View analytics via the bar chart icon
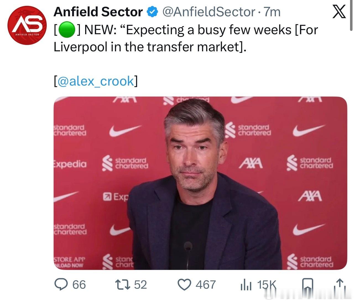The width and height of the screenshot is (355, 303). (246, 285)
